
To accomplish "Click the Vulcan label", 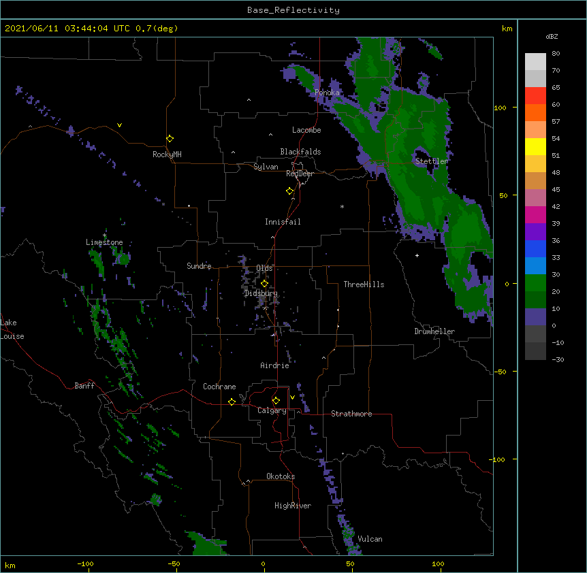I will click(x=370, y=539).
